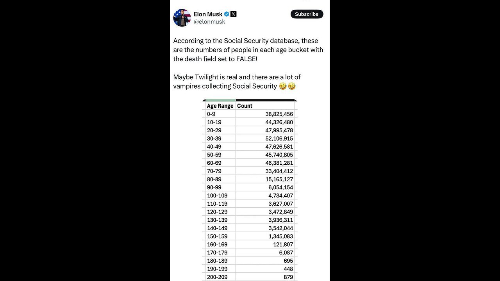Click the 100-109 age range row
This screenshot has height=281, width=500.
pyautogui.click(x=250, y=196)
